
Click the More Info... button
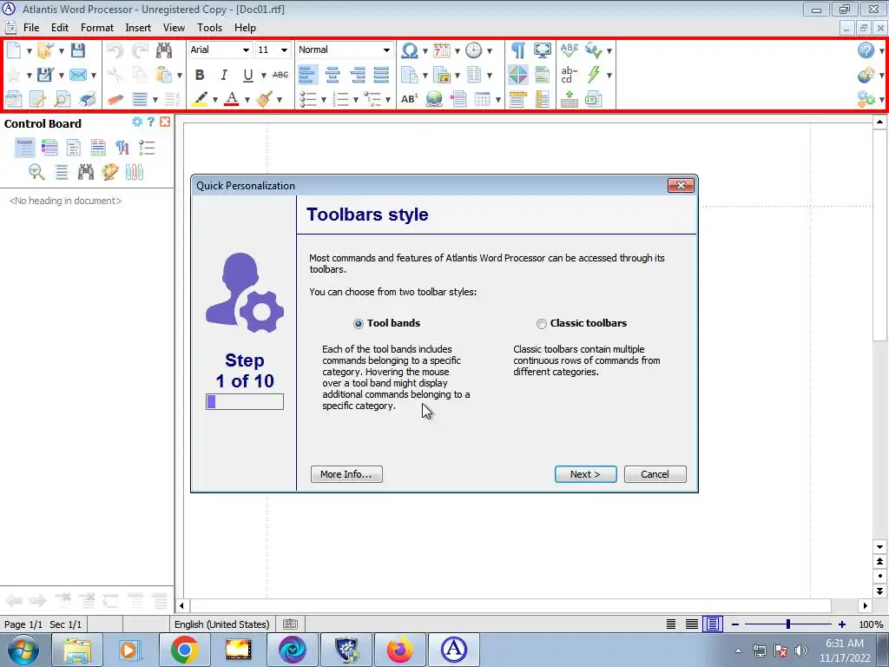(346, 474)
